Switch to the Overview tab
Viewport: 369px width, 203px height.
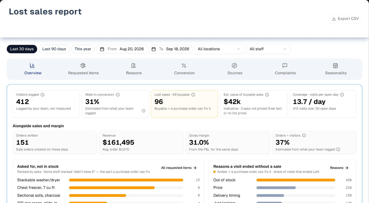pyautogui.click(x=33, y=69)
